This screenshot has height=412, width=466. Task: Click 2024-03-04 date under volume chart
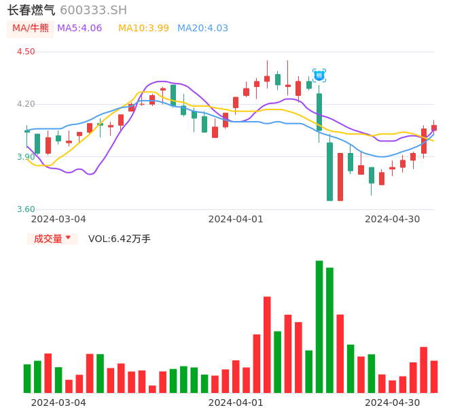tap(58, 402)
